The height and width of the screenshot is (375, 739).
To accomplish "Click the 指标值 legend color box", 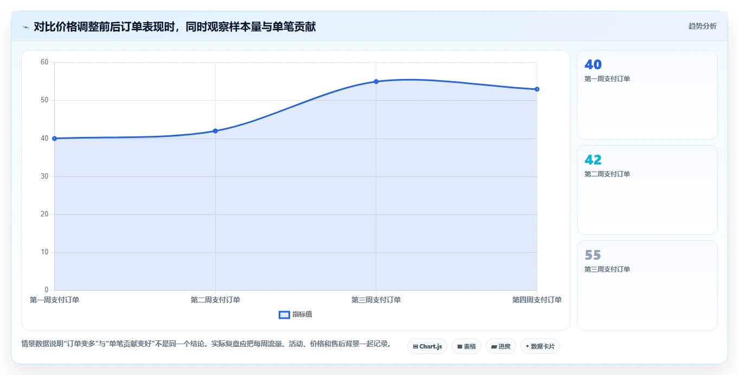I will point(284,315).
